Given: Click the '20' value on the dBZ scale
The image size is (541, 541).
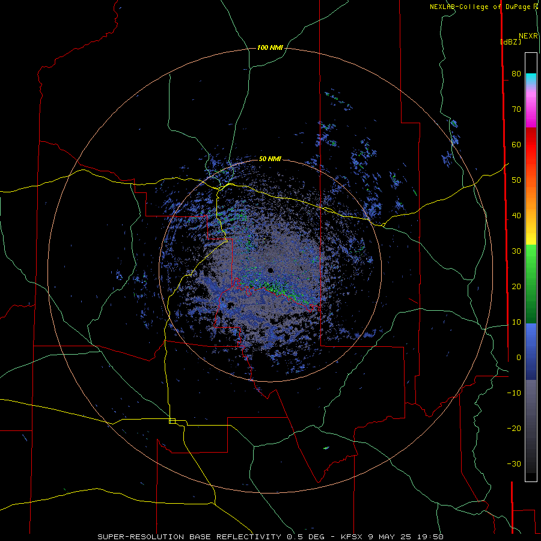Looking at the screenshot, I should pyautogui.click(x=516, y=287).
